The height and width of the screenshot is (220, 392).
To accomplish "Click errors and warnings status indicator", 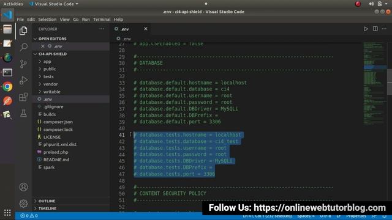I will tap(29, 216).
